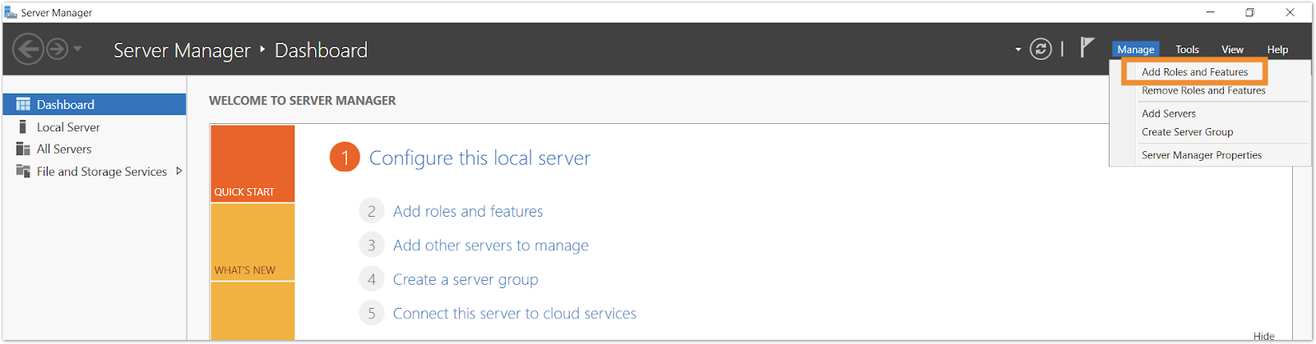Click Connect this server to cloud services
The width and height of the screenshot is (1316, 344).
[x=515, y=314]
